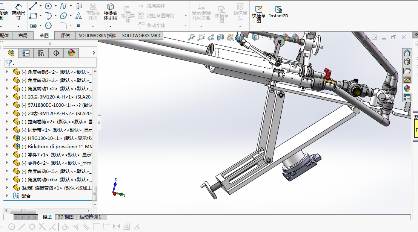Open the Circle tool dropdown arrow
Viewport: 418px width, 232px height.
[55, 6]
